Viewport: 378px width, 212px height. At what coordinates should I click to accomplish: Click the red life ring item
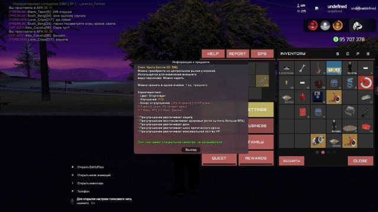366,82
